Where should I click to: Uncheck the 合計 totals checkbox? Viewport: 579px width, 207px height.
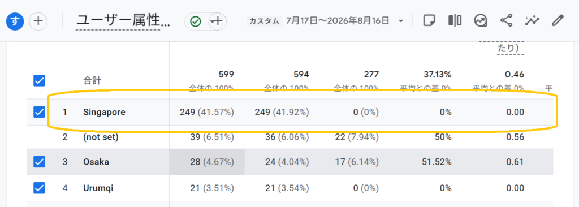(39, 80)
